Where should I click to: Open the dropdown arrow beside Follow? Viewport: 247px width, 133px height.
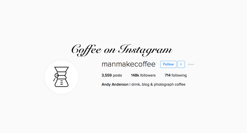pyautogui.click(x=181, y=64)
